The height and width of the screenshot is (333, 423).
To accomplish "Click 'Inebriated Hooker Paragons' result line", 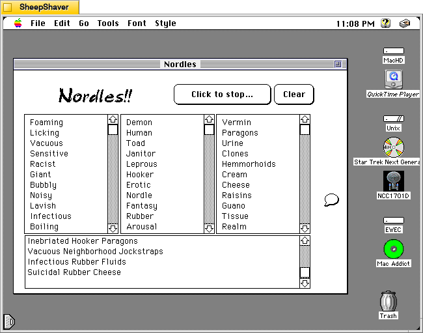I will point(83,241).
